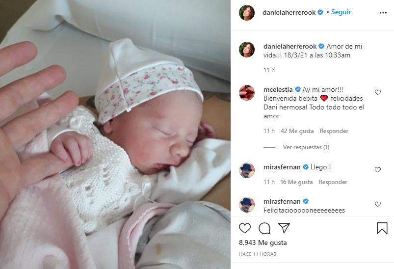Share the post via paper plane icon
The width and height of the screenshot is (394, 269).
(x=284, y=228)
